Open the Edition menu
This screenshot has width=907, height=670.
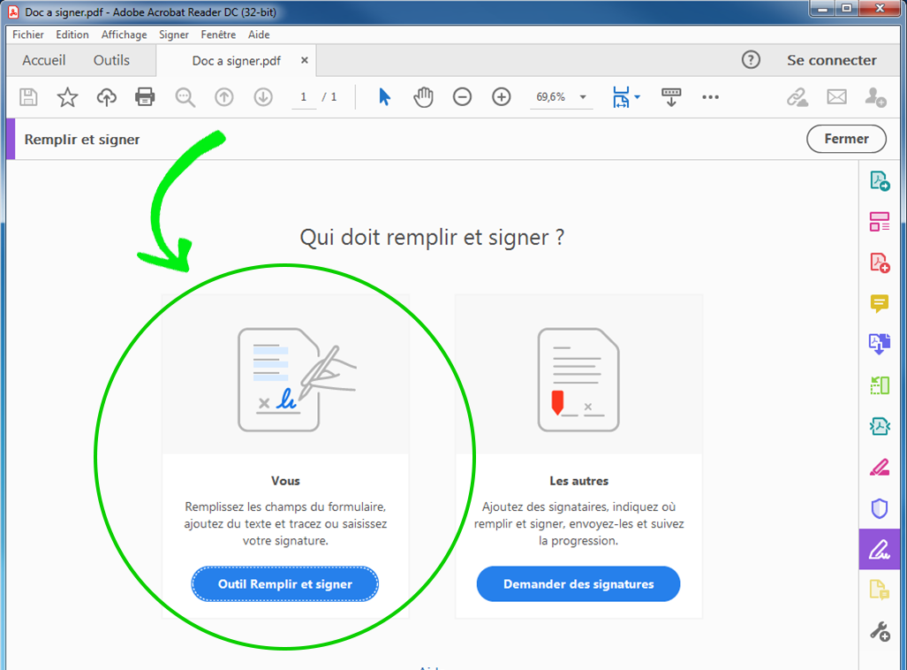point(72,34)
